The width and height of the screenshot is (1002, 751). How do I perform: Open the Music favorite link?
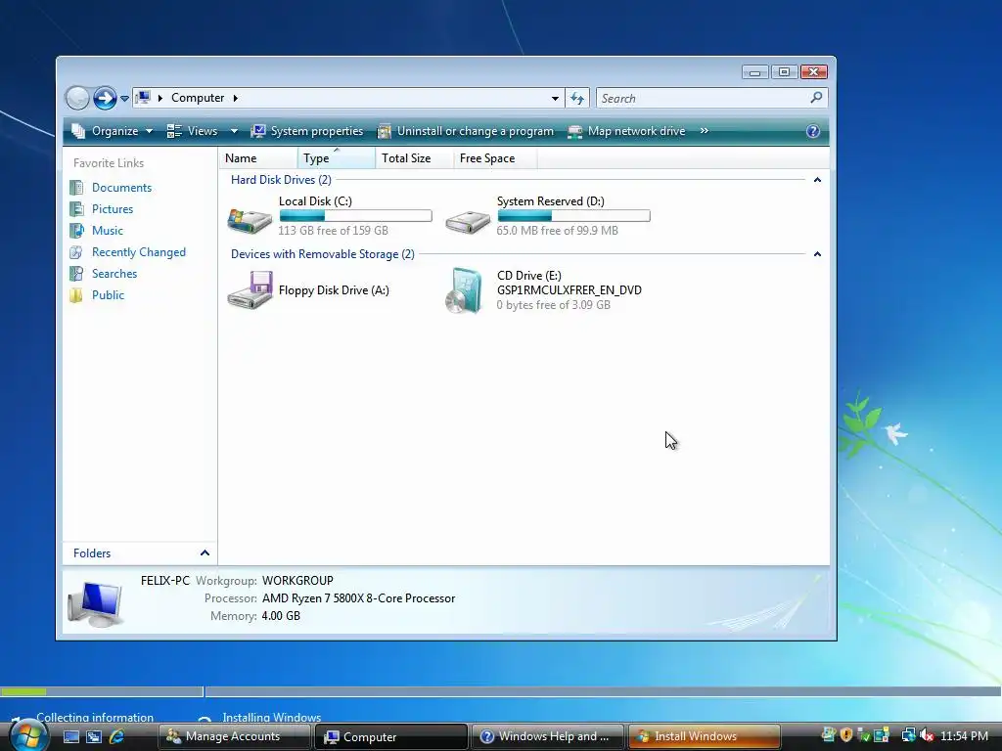click(108, 231)
